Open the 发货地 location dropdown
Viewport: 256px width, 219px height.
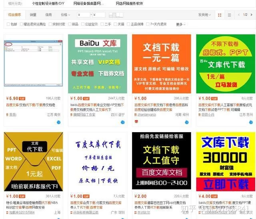click(204, 15)
